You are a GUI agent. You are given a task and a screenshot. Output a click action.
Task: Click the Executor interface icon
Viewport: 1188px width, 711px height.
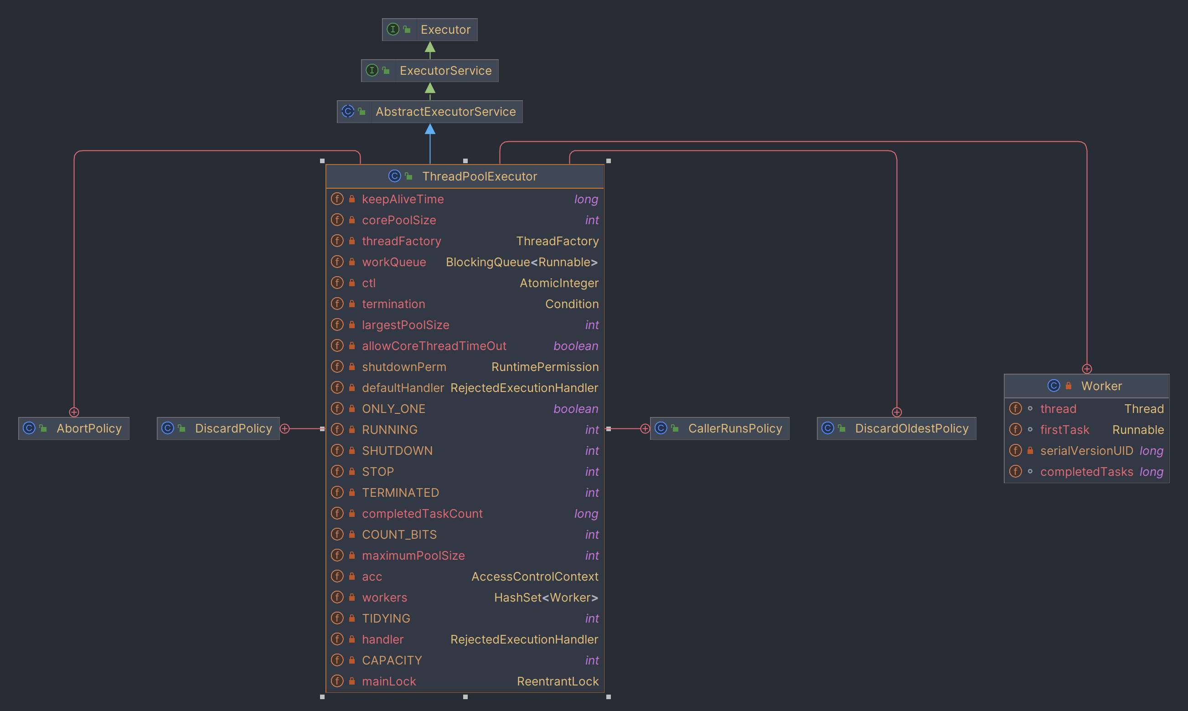pos(393,29)
